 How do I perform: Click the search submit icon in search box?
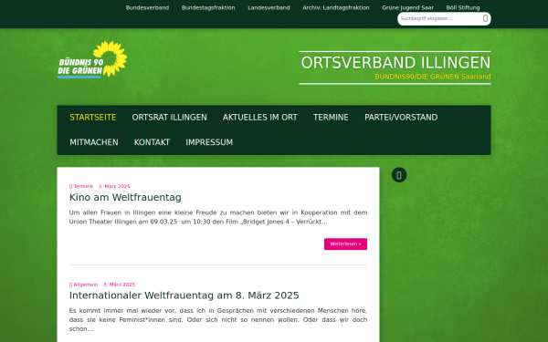(x=485, y=18)
